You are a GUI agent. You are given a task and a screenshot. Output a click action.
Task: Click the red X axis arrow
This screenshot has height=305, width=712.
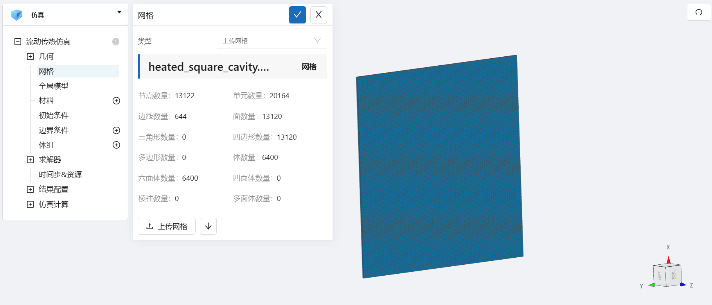click(x=669, y=260)
